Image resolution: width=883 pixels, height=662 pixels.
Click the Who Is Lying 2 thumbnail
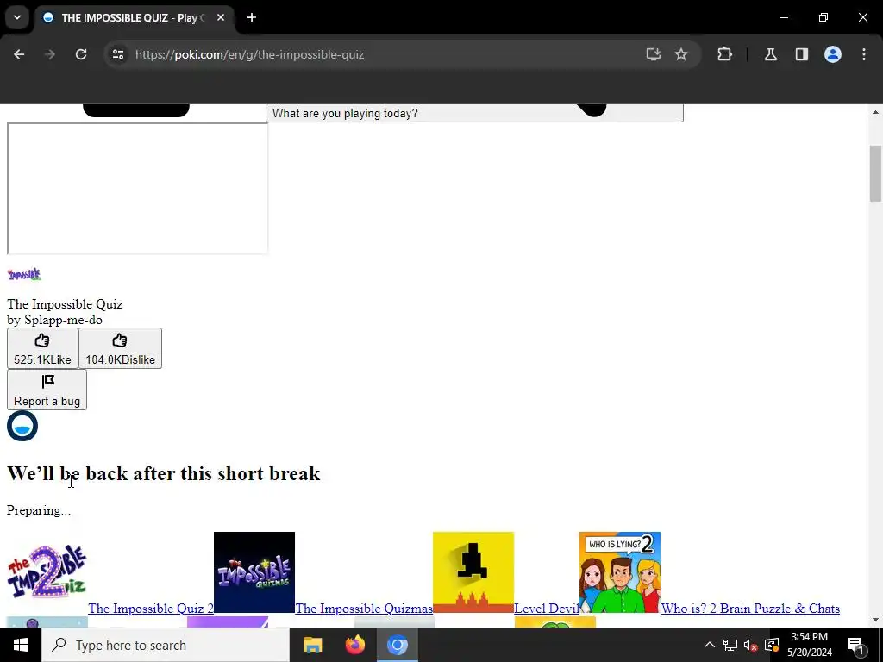coord(620,572)
